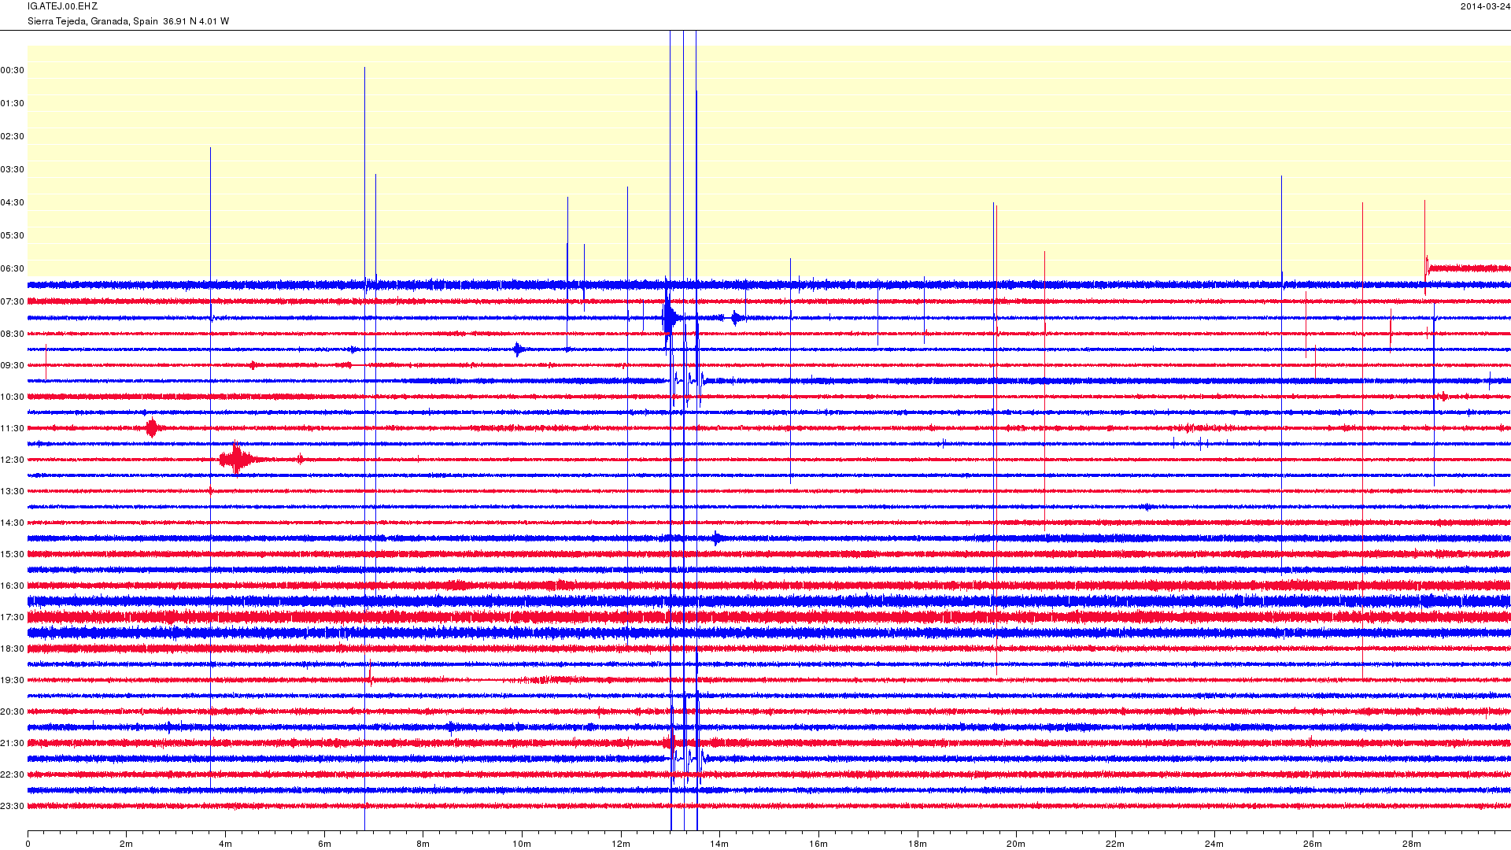The image size is (1511, 850).
Task: Click the 2m axis tick label
Action: click(126, 844)
